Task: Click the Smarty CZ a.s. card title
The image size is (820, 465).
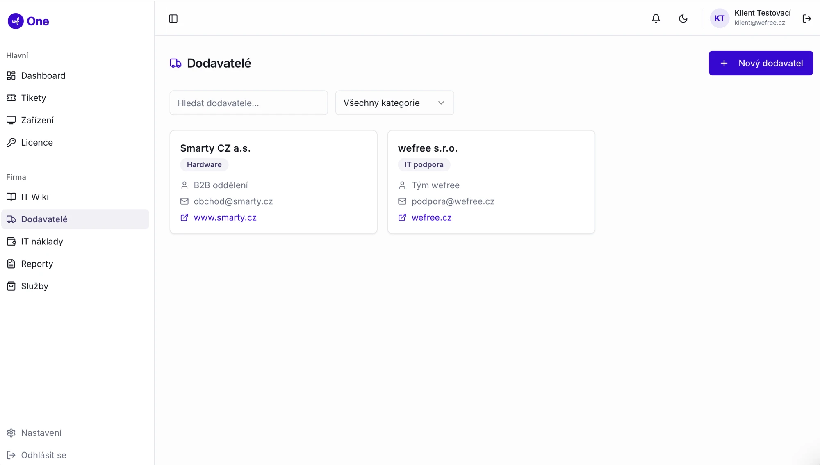Action: [215, 148]
